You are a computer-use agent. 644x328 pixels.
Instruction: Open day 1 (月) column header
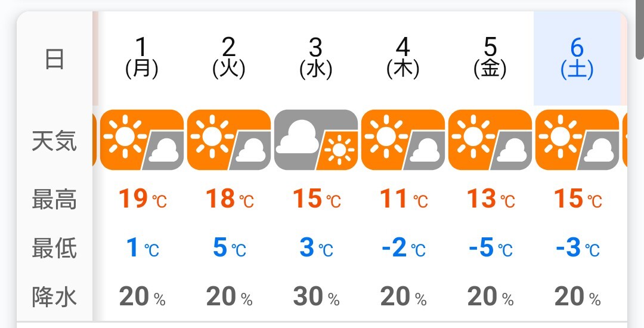[x=142, y=58]
